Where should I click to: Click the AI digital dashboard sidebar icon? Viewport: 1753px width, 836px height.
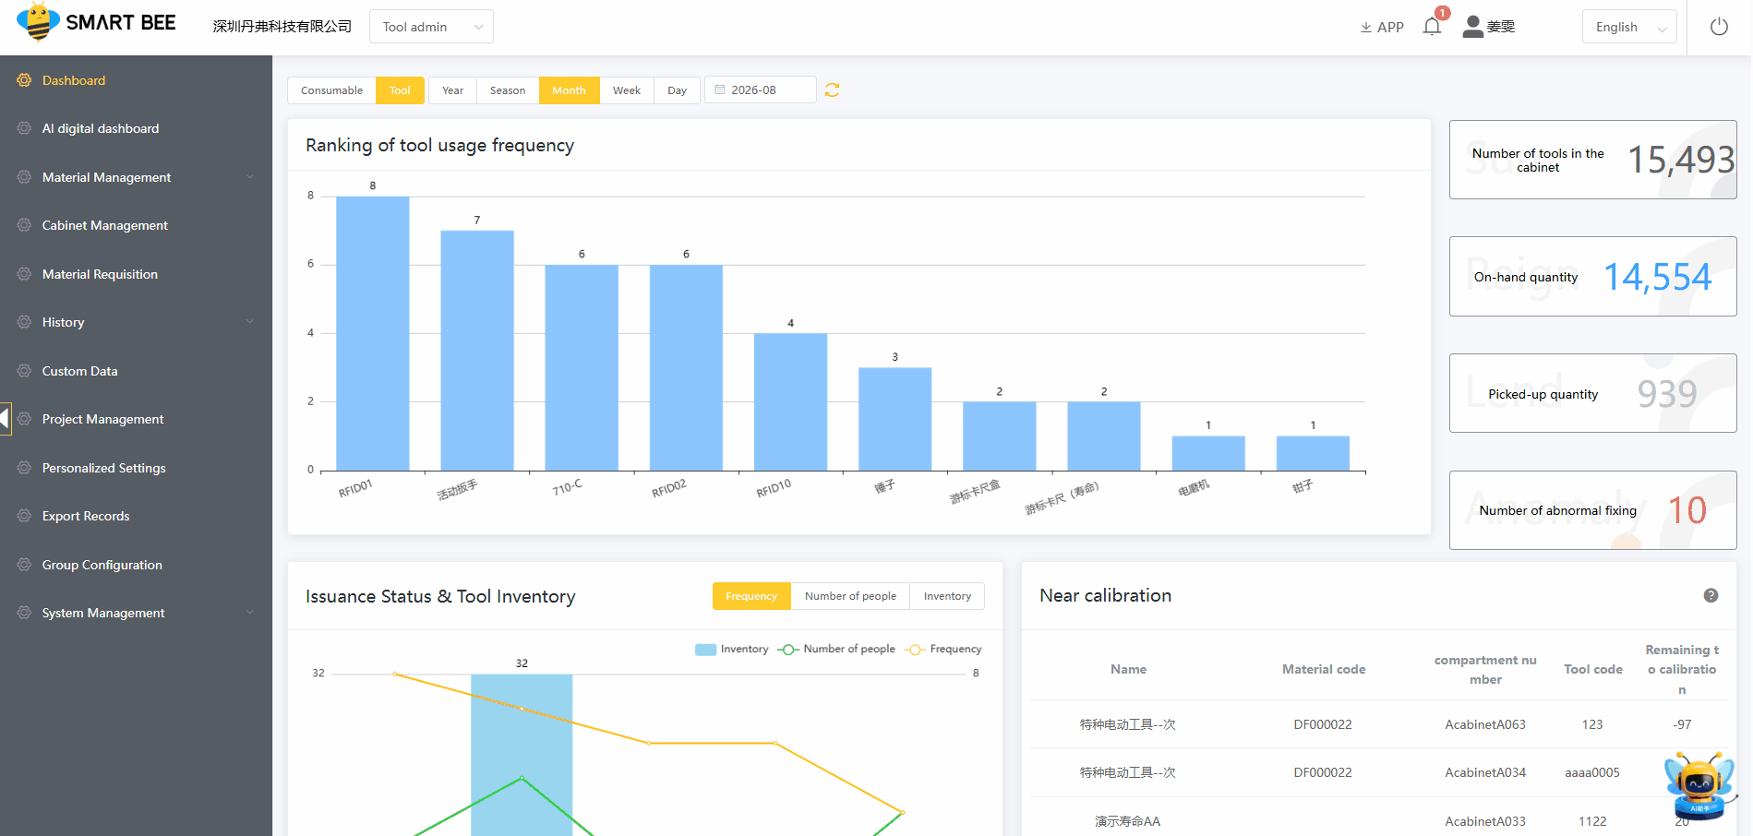[24, 128]
